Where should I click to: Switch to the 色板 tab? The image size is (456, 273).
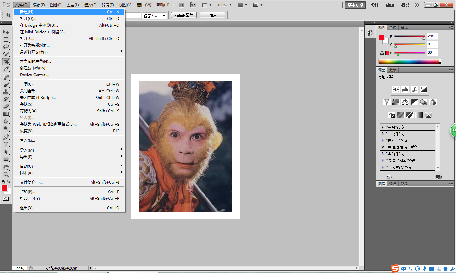point(393,28)
